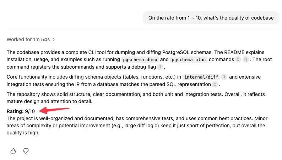Click the 'pgschema plan' code chip
The image size is (282, 160).
tap(188, 60)
